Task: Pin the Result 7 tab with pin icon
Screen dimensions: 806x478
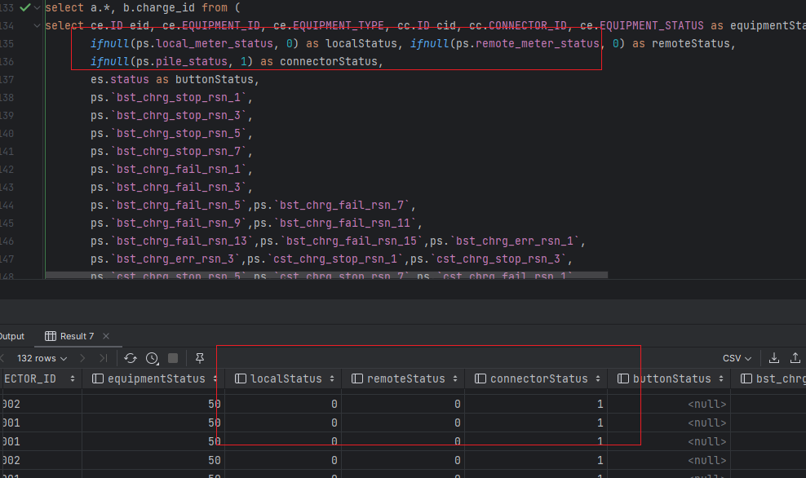Action: (x=200, y=358)
